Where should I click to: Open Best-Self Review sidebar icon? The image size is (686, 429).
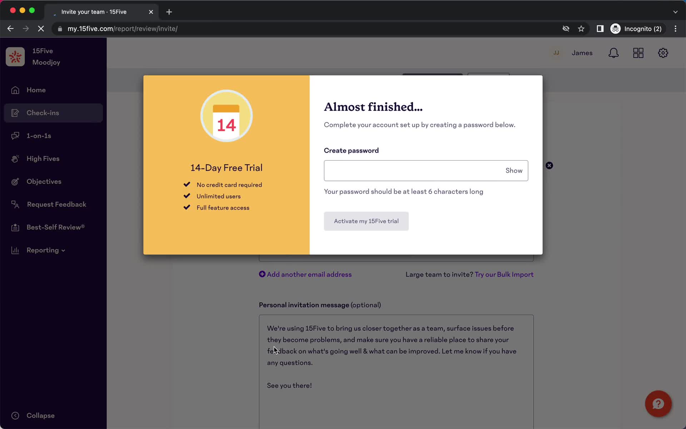(x=15, y=227)
